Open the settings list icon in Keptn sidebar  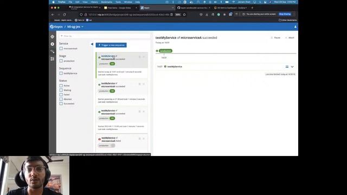tap(52, 59)
